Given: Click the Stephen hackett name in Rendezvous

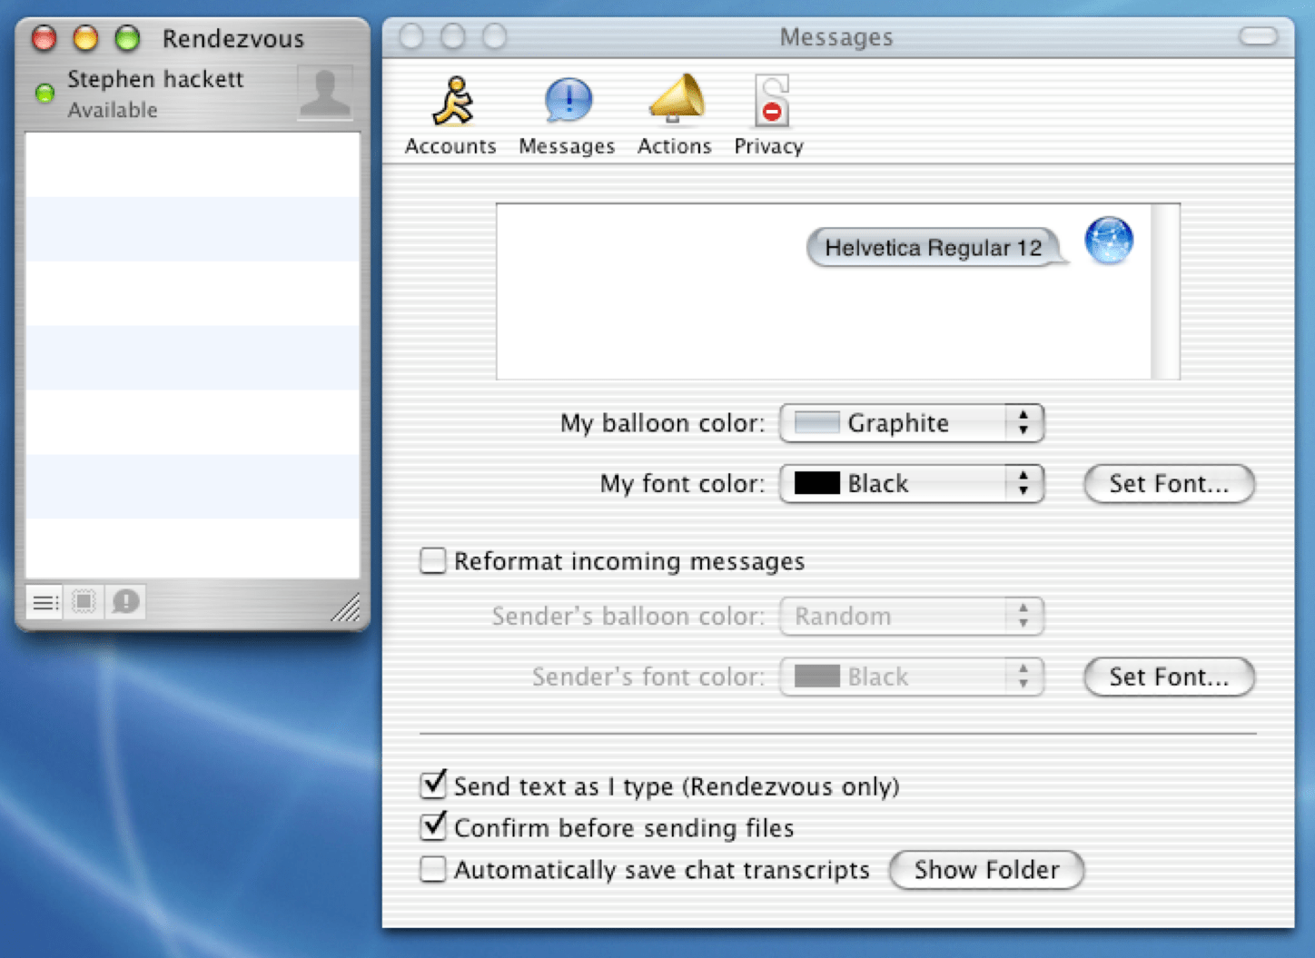Looking at the screenshot, I should 155,80.
